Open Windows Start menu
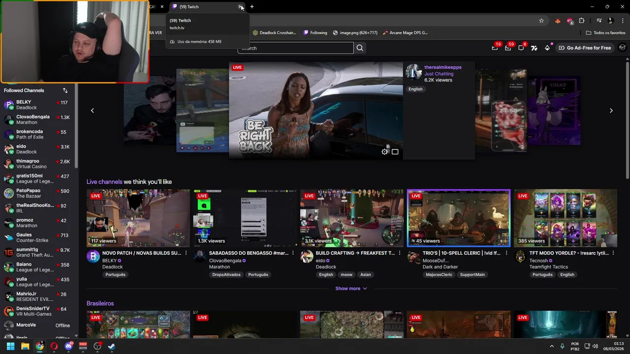Viewport: 630px width, 354px height. (10, 346)
